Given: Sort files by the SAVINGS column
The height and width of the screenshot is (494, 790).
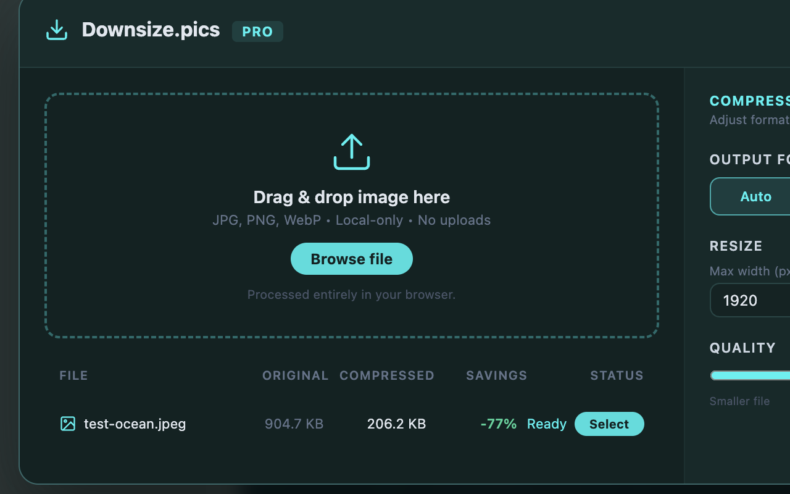Looking at the screenshot, I should (496, 375).
